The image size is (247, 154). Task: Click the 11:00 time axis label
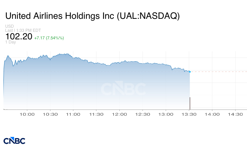(x=73, y=115)
